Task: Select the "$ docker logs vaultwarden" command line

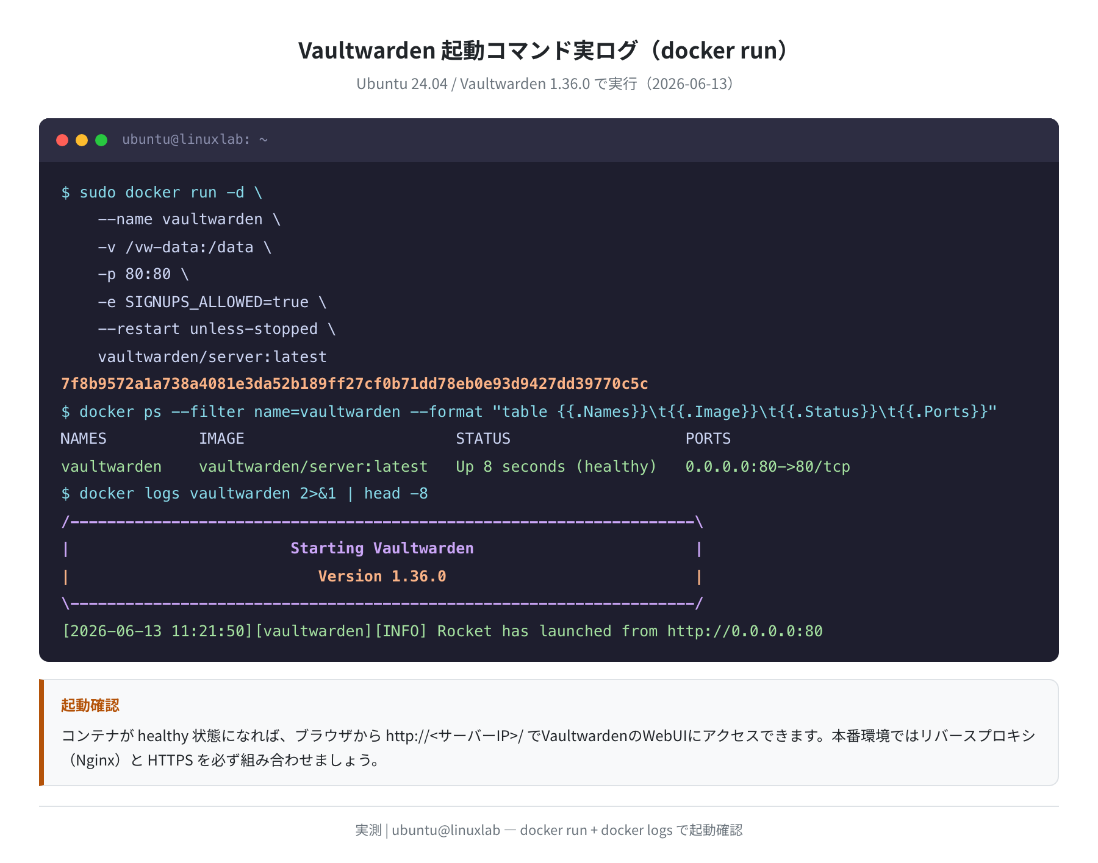Action: [245, 494]
